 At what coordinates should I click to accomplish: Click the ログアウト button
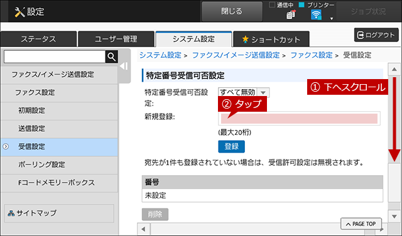point(376,35)
